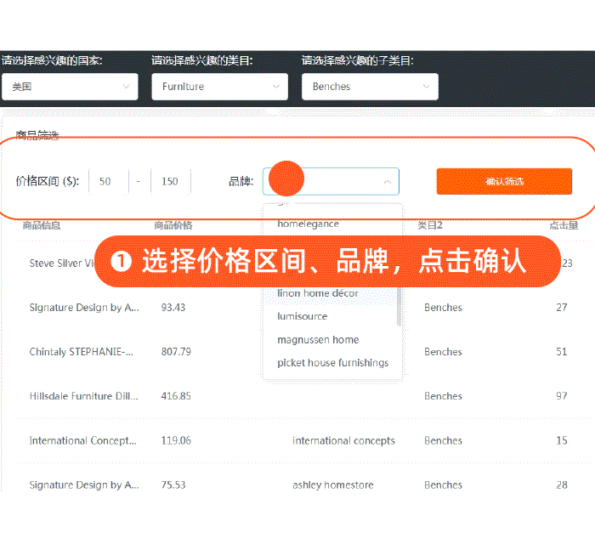
Task: Click the 商品价格 column header
Action: (x=173, y=225)
